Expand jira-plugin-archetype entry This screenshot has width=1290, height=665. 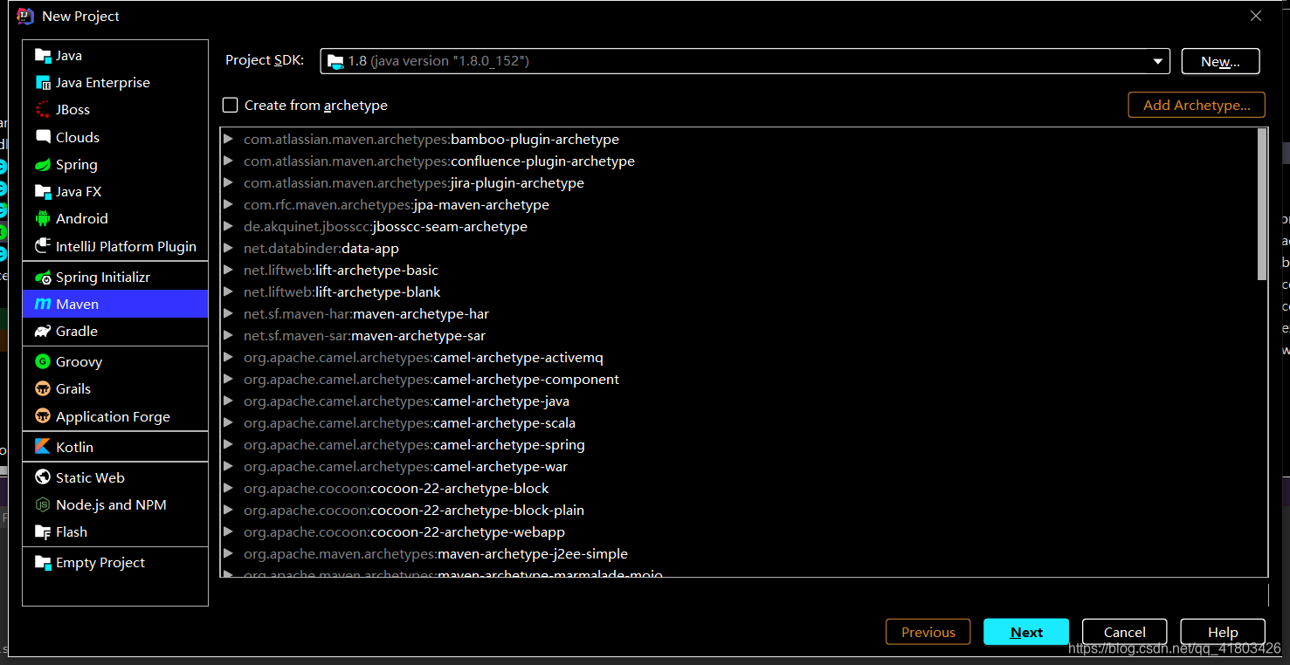pyautogui.click(x=228, y=183)
